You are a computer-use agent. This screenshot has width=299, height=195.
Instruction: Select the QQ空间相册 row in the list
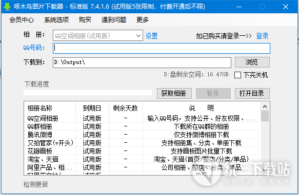tap(143, 118)
